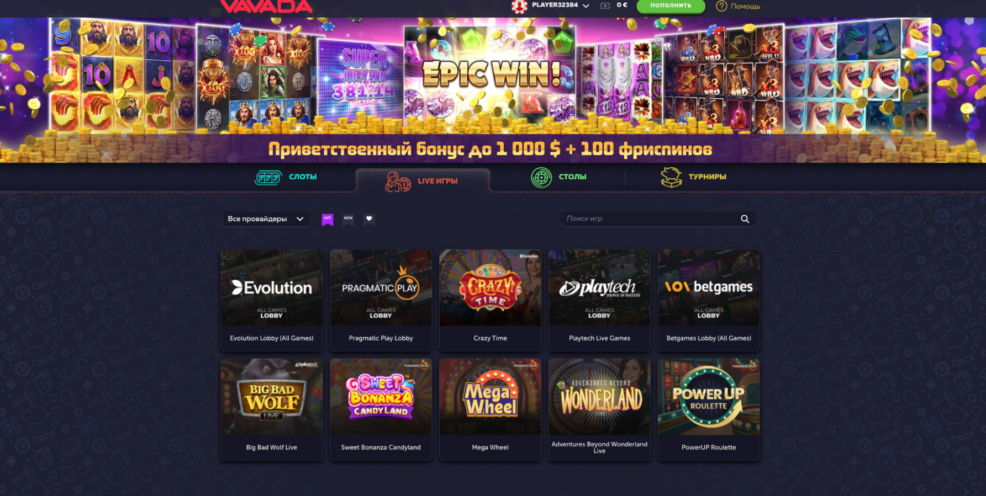Open the Все провайдеры dropdown
Viewport: 986px width, 496px height.
coord(266,219)
